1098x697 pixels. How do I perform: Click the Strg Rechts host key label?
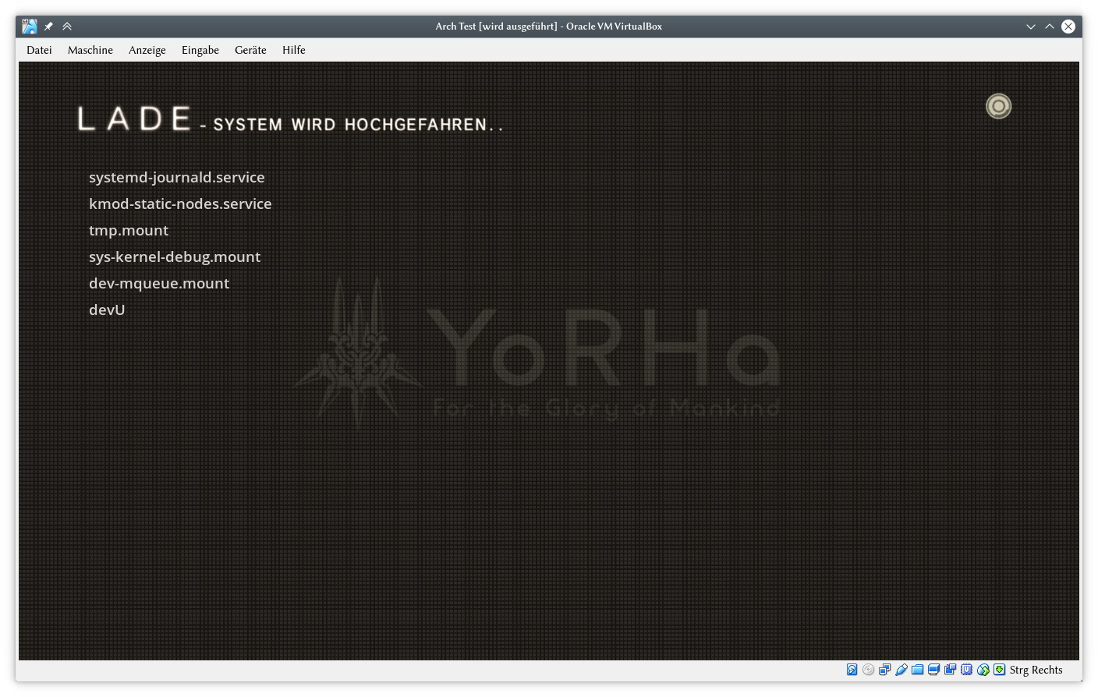click(1036, 670)
